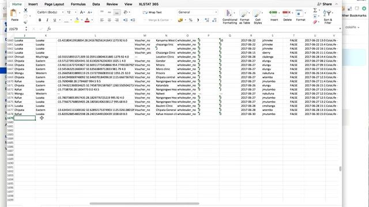The width and height of the screenshot is (369, 207).
Task: Open the Formulas tab
Action: 78,4
